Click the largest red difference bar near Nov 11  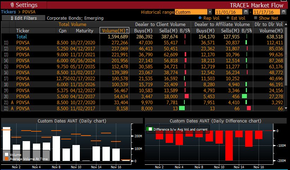point(229,145)
